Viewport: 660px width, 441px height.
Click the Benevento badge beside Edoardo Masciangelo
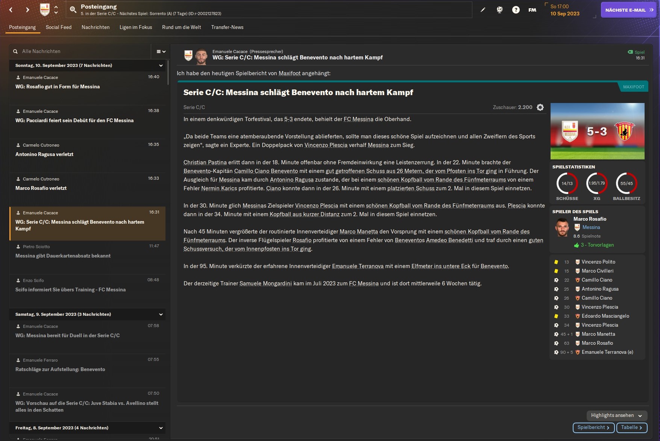578,316
